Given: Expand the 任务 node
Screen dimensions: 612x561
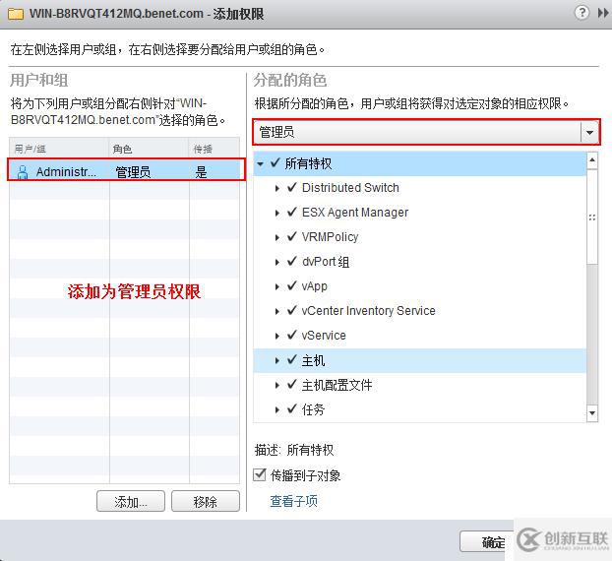Looking at the screenshot, I should tap(277, 409).
